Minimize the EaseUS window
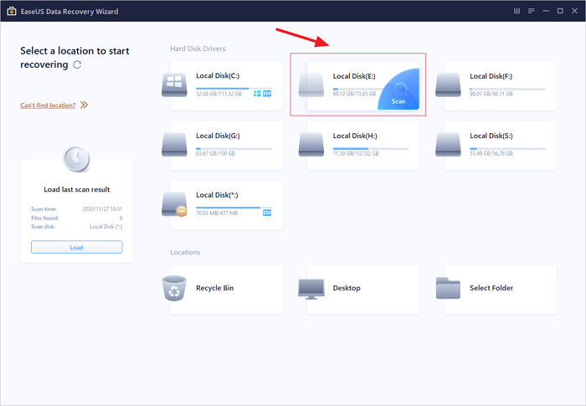This screenshot has height=406, width=586. [546, 11]
